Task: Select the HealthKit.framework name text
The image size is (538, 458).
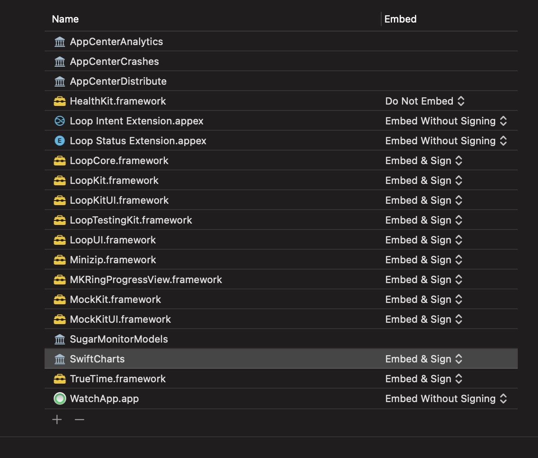Action: point(118,101)
